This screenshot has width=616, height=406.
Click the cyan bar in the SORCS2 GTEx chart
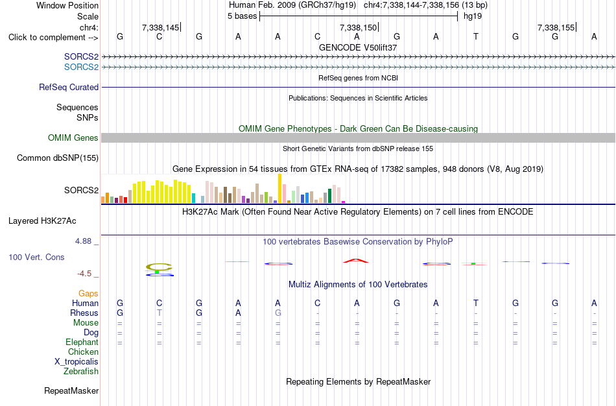pos(194,198)
